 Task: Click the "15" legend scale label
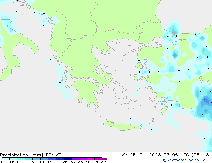coord(49,162)
